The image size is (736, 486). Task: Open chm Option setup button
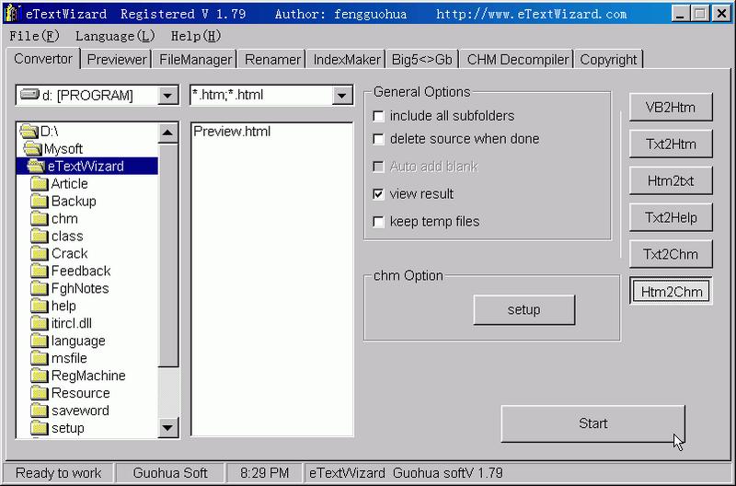tap(523, 310)
